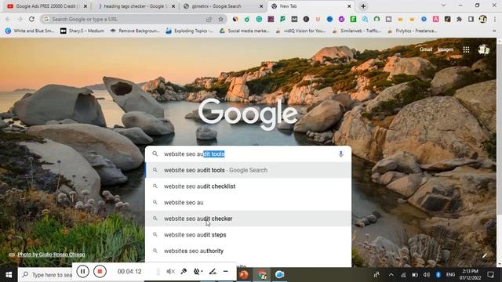Open the Gmail link
502x282 pixels.
(x=425, y=49)
